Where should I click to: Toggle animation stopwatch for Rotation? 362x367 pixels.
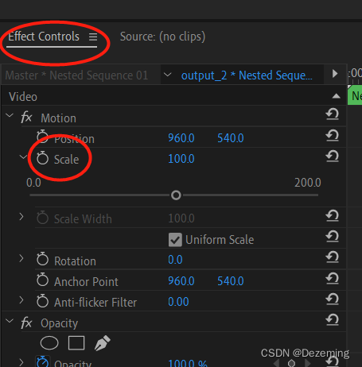(42, 259)
